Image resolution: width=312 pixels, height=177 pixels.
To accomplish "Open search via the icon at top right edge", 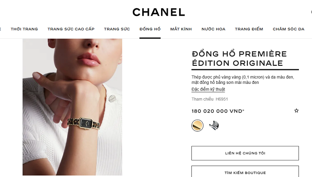I will point(311,12).
